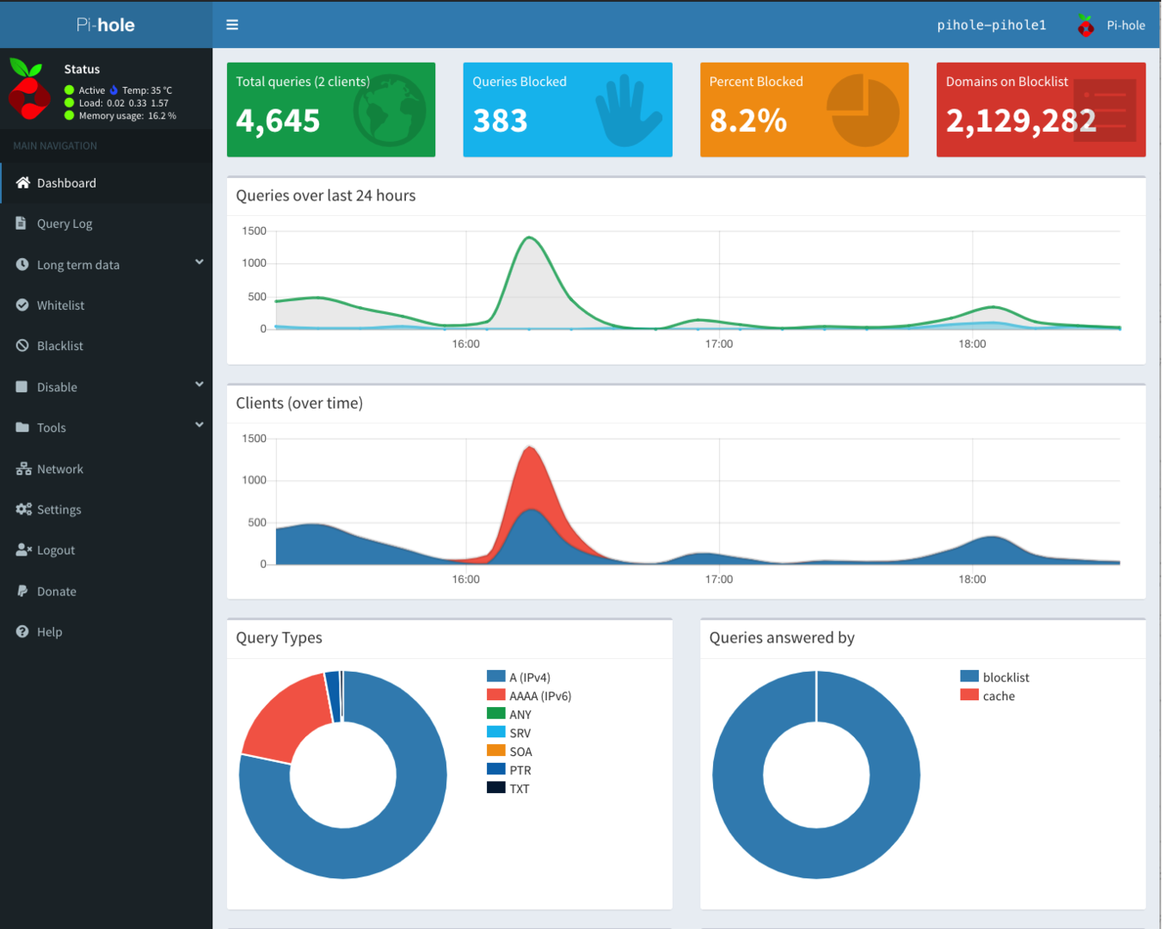Screen dimensions: 1162x929
Task: Expand the Tools submenu arrow
Action: [x=199, y=425]
